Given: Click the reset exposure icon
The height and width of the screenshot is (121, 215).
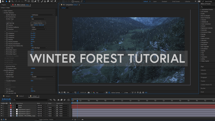Looking at the screenshot, I should 143,92.
